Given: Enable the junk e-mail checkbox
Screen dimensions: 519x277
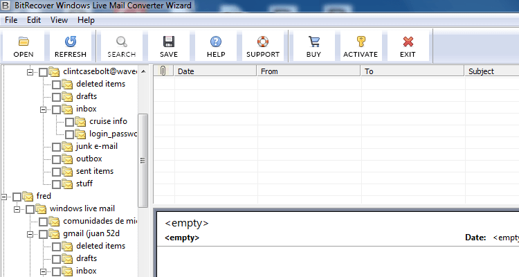Looking at the screenshot, I should pos(56,147).
